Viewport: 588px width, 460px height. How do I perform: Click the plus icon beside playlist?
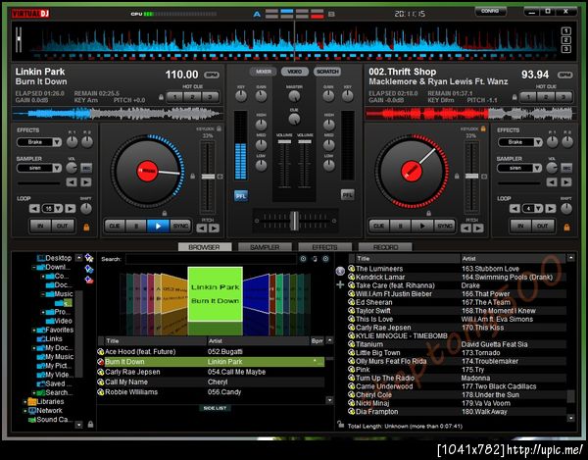[340, 284]
